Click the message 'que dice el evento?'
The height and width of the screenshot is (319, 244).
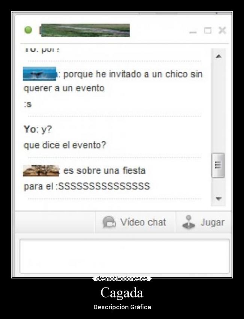coord(65,145)
